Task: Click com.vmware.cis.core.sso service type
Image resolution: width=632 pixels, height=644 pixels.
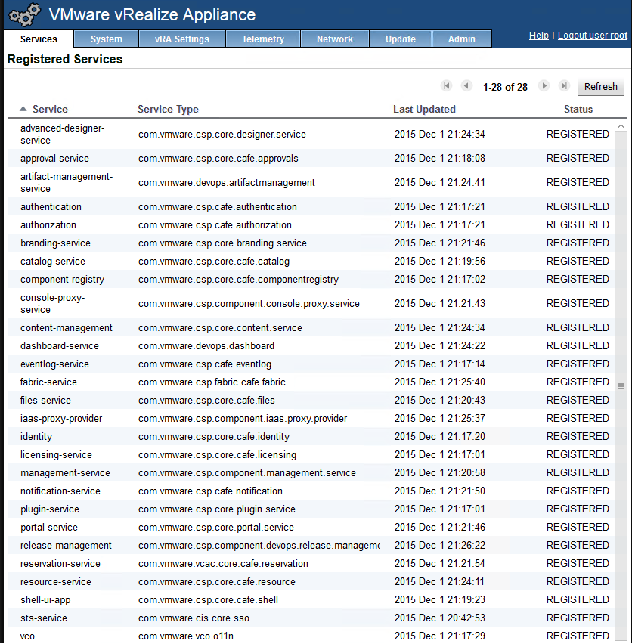Action: (194, 618)
